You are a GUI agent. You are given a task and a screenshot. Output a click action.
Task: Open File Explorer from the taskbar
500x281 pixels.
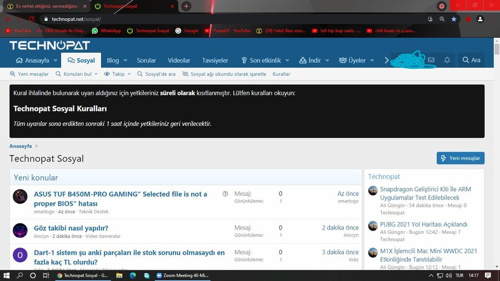[119, 275]
